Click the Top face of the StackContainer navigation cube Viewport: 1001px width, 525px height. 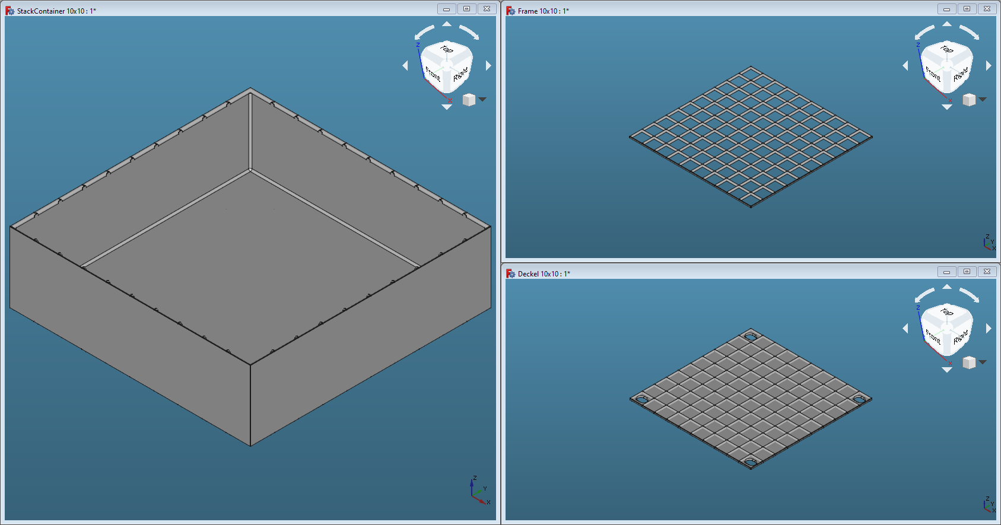click(x=447, y=50)
